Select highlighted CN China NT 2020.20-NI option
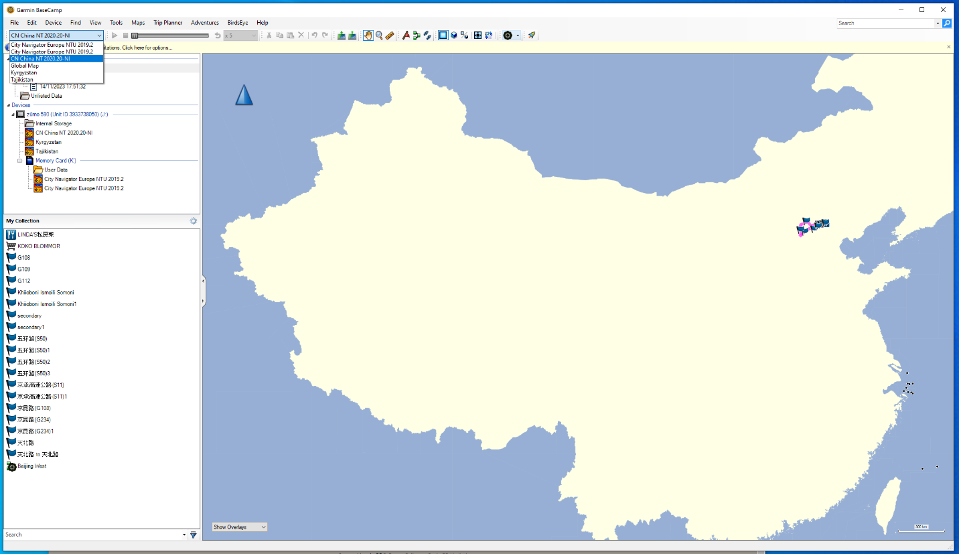Image resolution: width=959 pixels, height=554 pixels. pos(56,59)
